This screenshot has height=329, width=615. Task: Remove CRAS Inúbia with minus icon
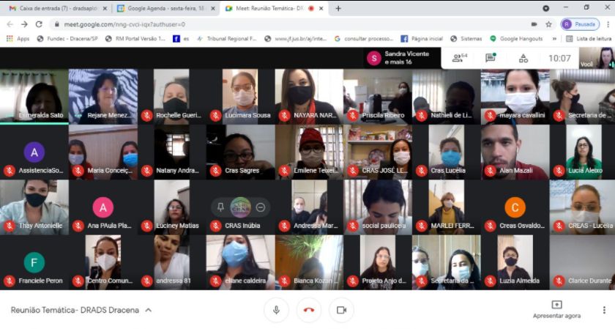pos(261,207)
